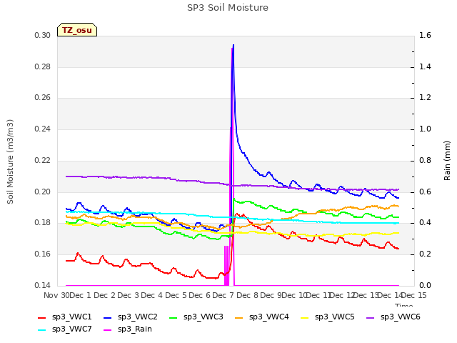Toggle the sp3_VWC5 legend entry
This screenshot has width=457, height=343.
(x=328, y=317)
